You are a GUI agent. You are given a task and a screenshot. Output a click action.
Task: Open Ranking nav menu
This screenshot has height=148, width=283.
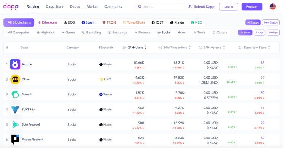pos(33,7)
